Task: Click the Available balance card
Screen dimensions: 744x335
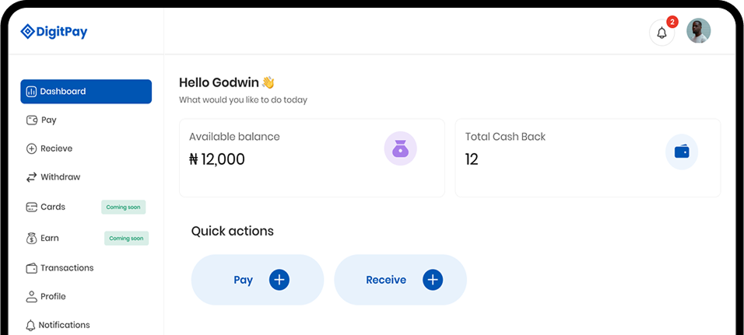Action: pos(312,158)
